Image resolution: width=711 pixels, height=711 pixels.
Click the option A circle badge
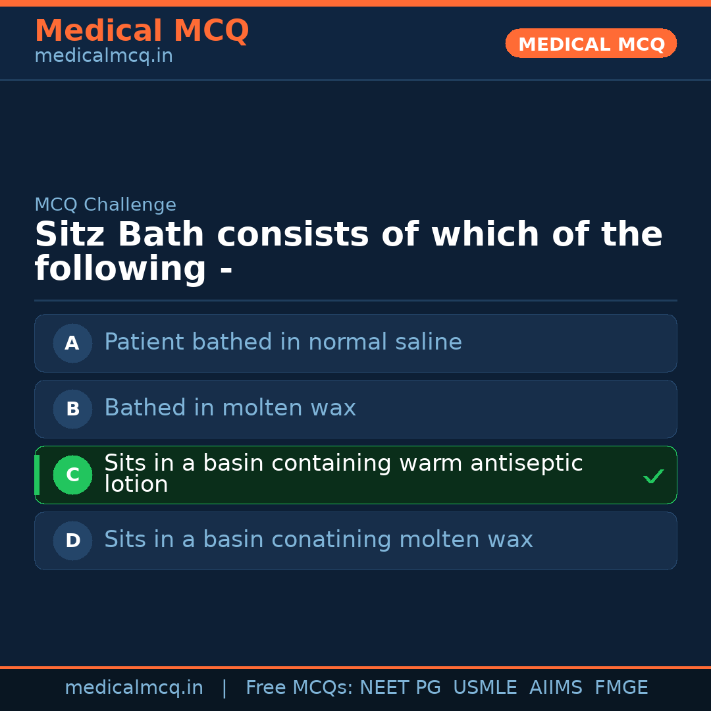click(72, 343)
